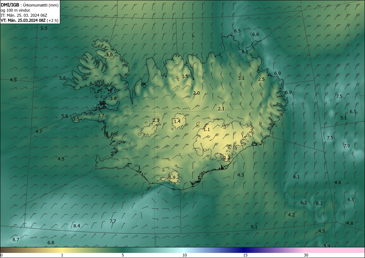Click the 3.7 value on the map
Screen dimensions: 365x258
tap(101, 115)
